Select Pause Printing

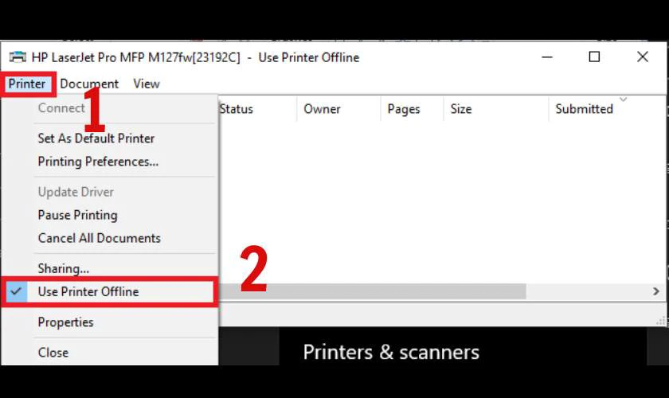[78, 215]
